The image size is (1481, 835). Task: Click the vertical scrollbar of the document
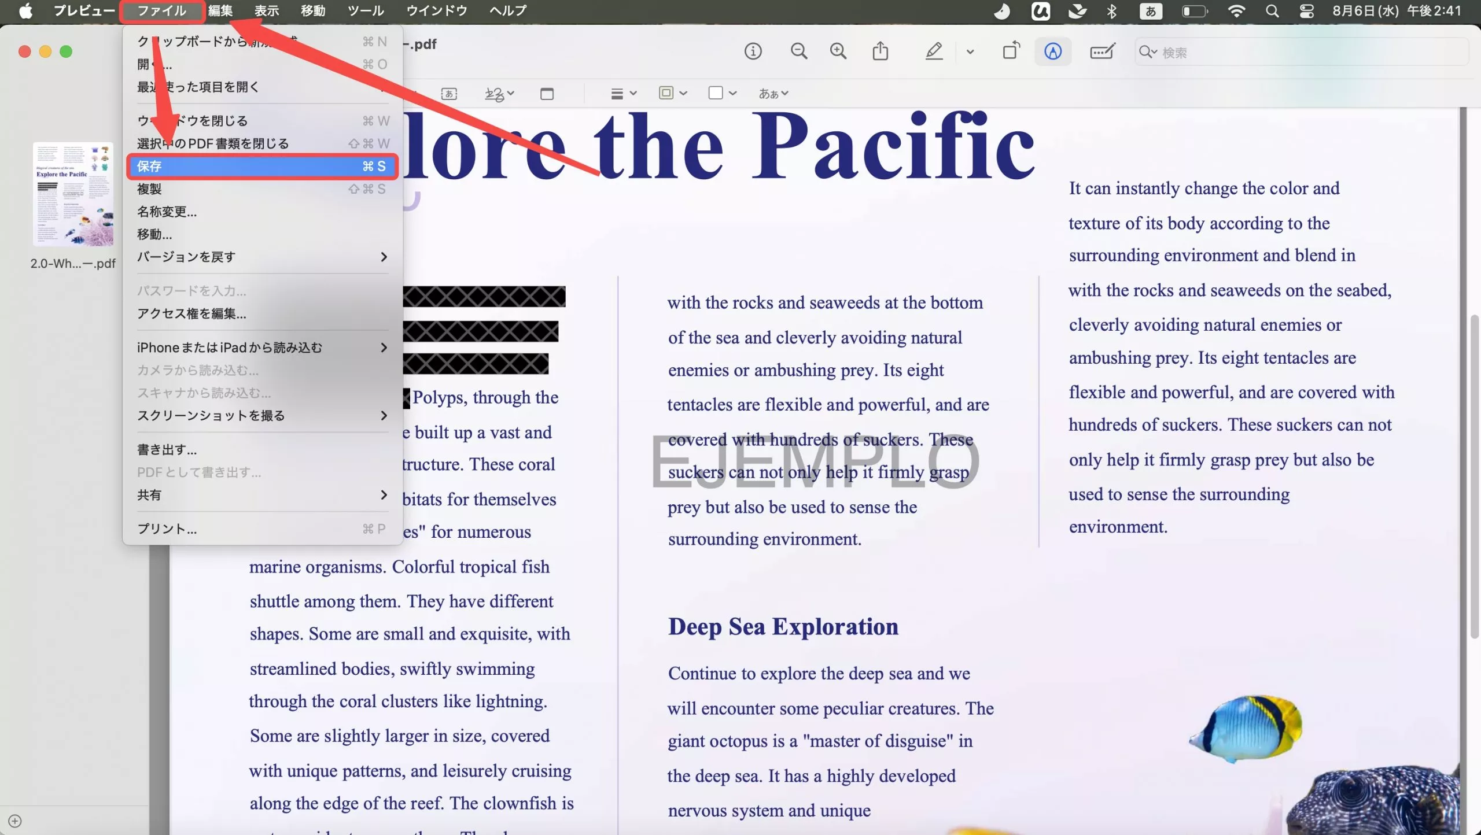click(x=1473, y=476)
